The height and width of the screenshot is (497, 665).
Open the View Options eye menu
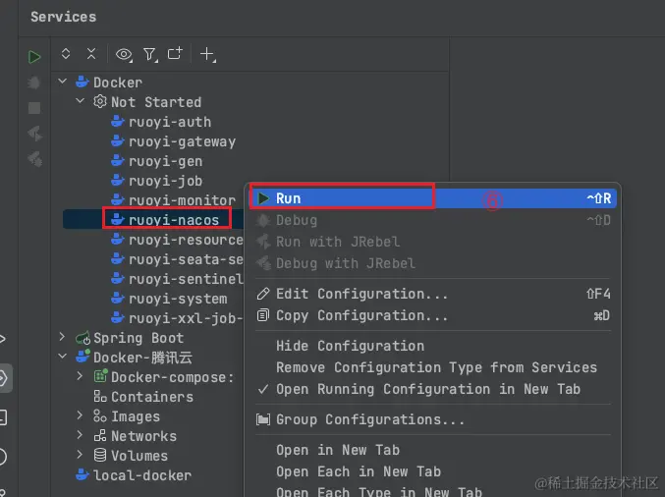point(124,54)
